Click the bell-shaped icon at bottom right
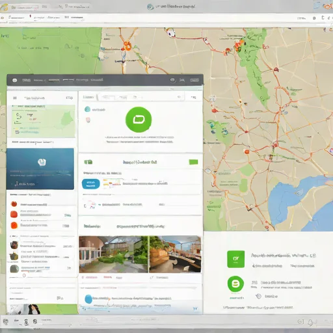 coord(310,323)
